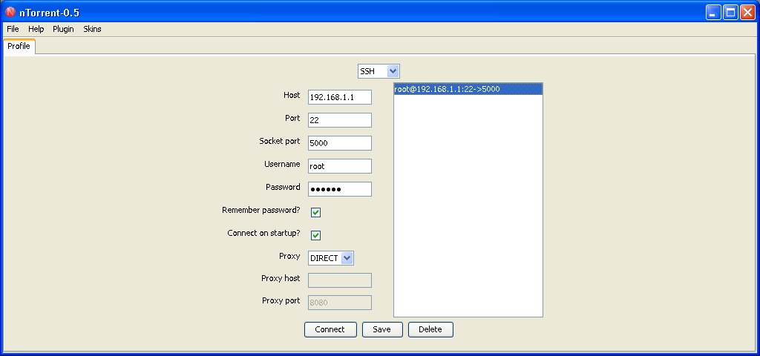Open the SSH connection type dropdown
Image resolution: width=760 pixels, height=356 pixels.
(379, 71)
